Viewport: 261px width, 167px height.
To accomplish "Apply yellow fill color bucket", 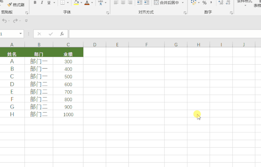I will tap(76, 2).
